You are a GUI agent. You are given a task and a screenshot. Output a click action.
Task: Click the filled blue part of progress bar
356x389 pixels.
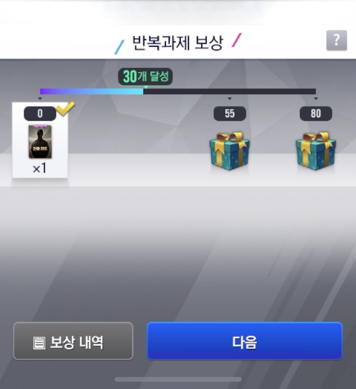coord(91,92)
